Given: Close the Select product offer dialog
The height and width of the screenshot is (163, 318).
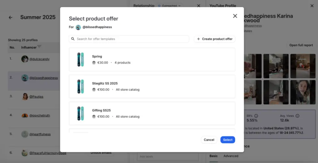Looking at the screenshot, I should (x=235, y=16).
